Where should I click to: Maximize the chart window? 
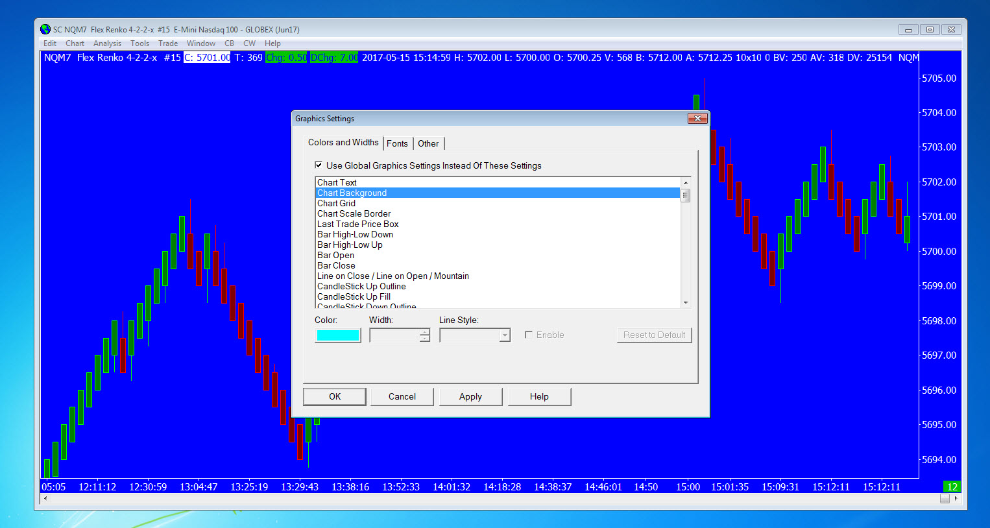click(x=930, y=29)
